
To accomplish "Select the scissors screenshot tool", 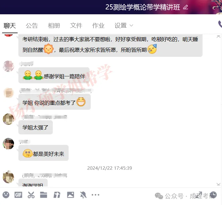I will 31,195.
